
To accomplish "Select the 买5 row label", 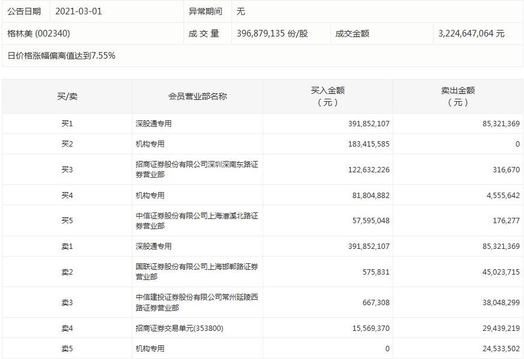I will (67, 221).
